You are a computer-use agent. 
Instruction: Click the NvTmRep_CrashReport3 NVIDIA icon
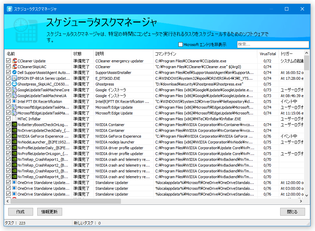pos(14,171)
